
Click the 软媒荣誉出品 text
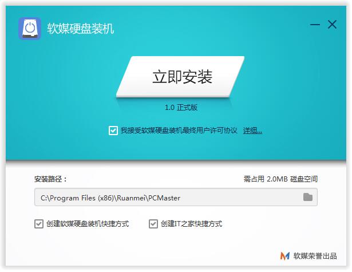[315, 256]
